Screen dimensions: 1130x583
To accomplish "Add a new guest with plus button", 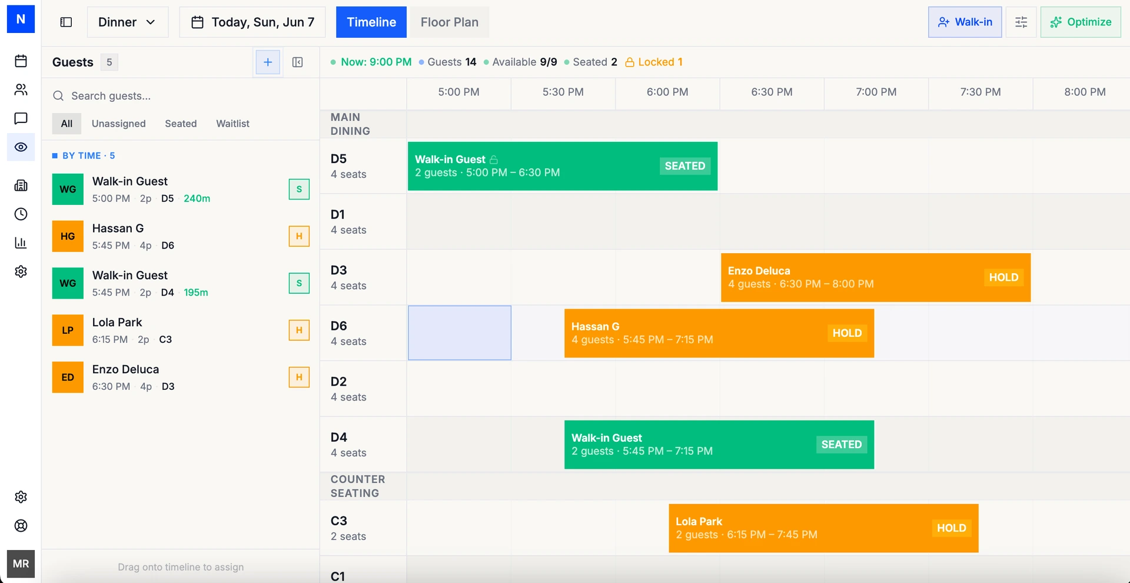I will point(268,62).
